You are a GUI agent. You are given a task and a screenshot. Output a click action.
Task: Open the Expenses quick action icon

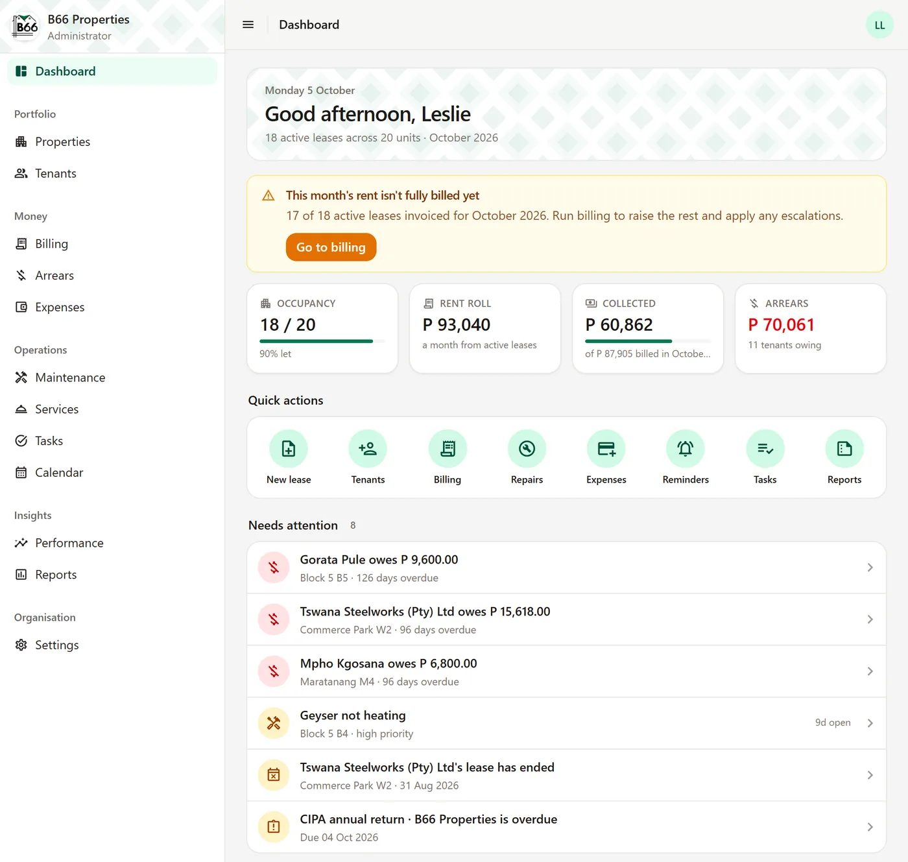pos(606,448)
